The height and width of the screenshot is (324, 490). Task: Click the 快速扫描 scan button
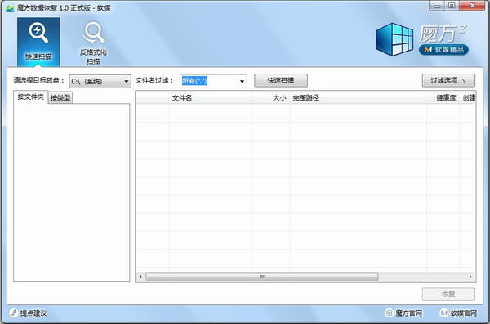click(x=281, y=80)
